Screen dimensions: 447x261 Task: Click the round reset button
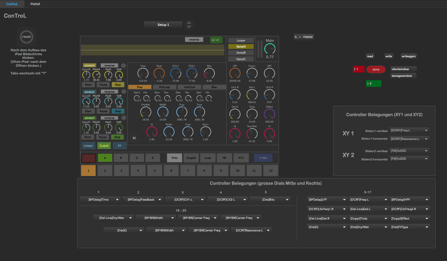point(27,37)
